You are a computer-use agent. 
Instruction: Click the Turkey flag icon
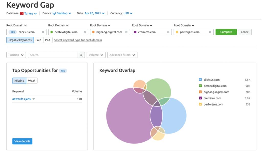22,13
